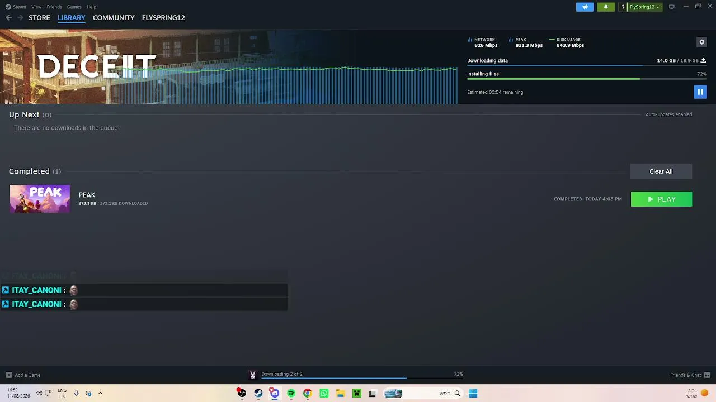Open Steam's announcements megaphone button

(585, 7)
